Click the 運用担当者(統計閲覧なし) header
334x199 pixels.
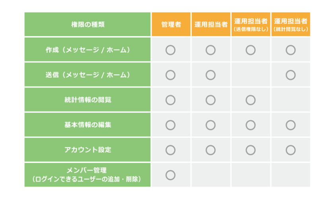point(291,24)
